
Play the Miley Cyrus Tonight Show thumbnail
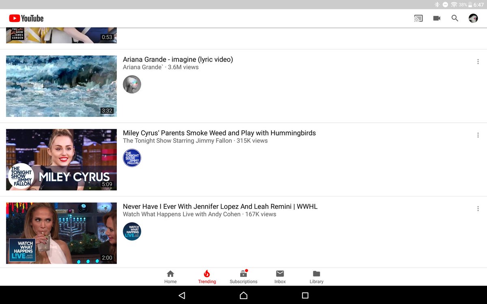(x=61, y=160)
